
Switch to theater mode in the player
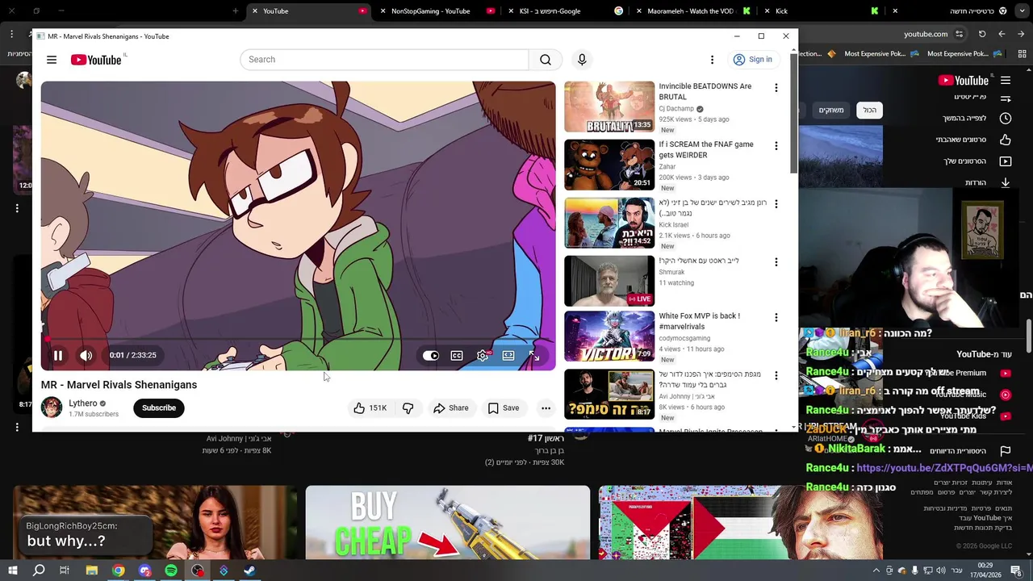508,356
